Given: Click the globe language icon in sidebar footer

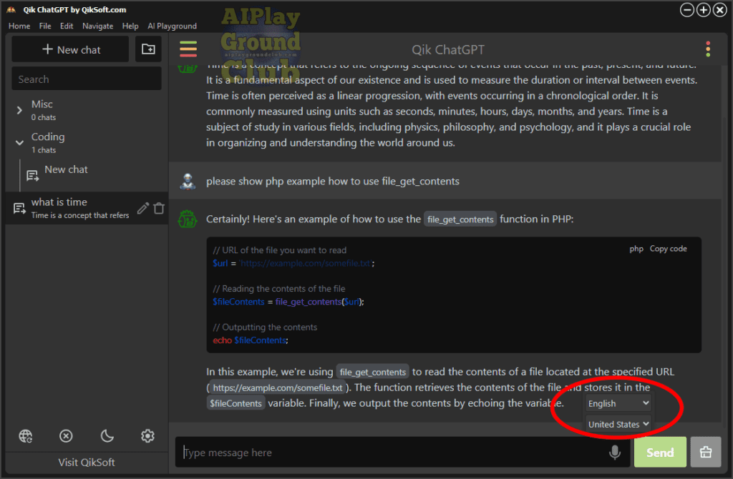Looking at the screenshot, I should [26, 436].
